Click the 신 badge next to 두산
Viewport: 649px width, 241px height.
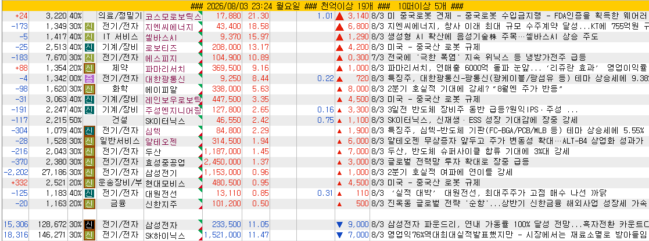click(x=89, y=151)
